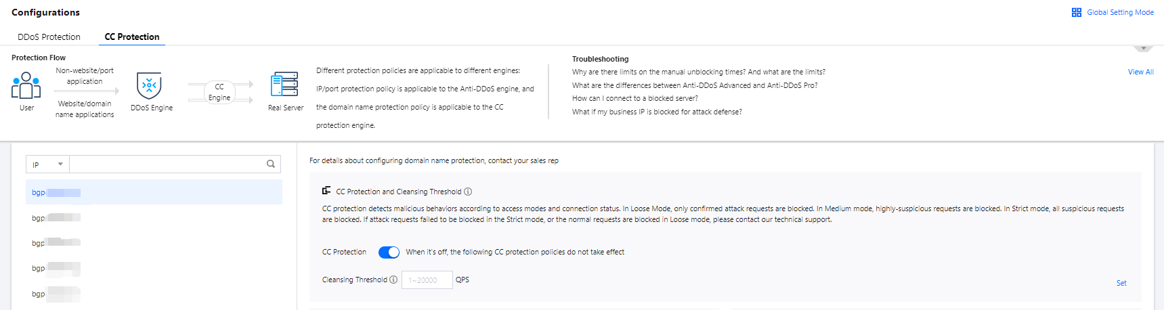Click info icon next to Cleansing Threshold label
The image size is (1164, 310).
pos(393,280)
